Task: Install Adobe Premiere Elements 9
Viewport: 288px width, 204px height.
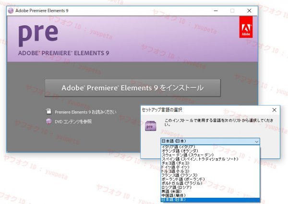Action: (x=132, y=88)
